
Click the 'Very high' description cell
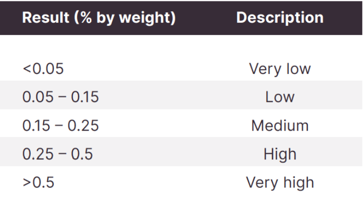pos(280,183)
